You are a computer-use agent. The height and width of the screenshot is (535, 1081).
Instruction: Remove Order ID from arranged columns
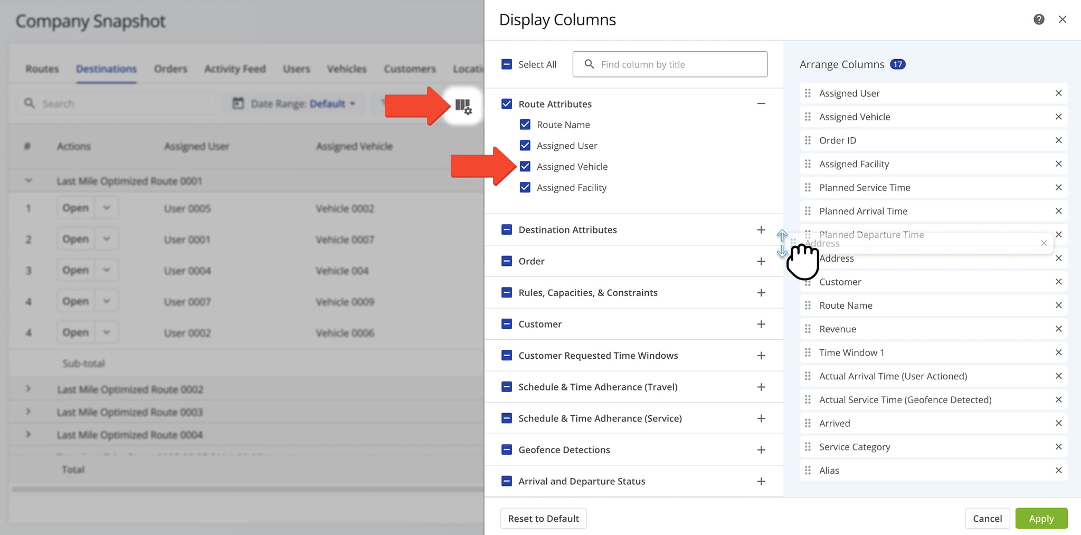click(x=1058, y=140)
